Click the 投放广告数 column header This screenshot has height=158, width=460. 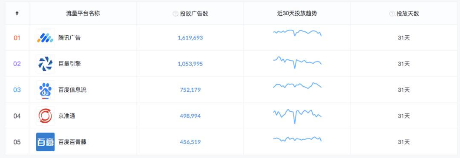pos(194,14)
